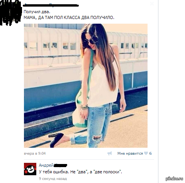Open commenter Андрей's profile name link
The height and width of the screenshot is (183, 185).
pos(46,165)
